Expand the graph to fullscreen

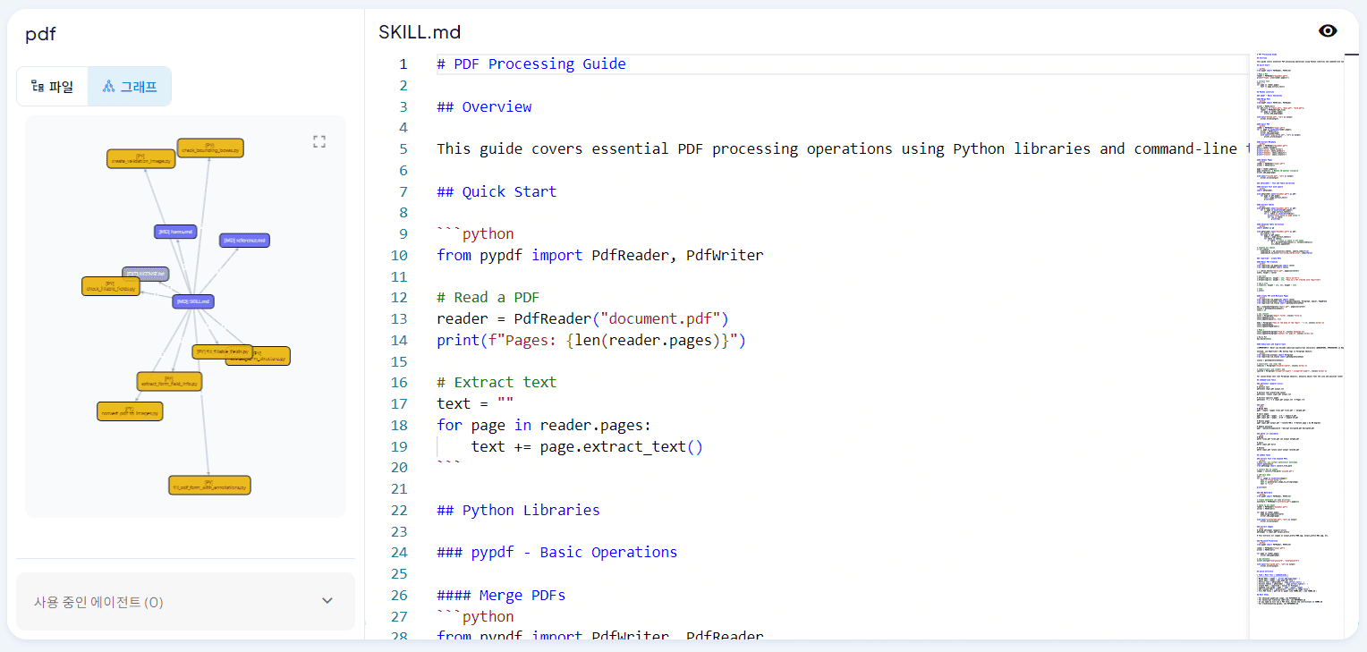coord(319,141)
